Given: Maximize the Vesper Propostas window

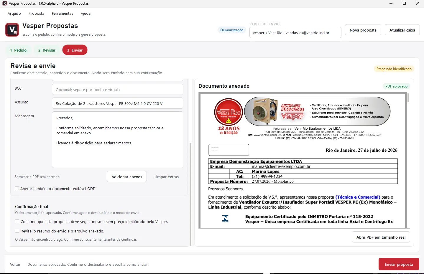Looking at the screenshot, I should pos(404,3).
